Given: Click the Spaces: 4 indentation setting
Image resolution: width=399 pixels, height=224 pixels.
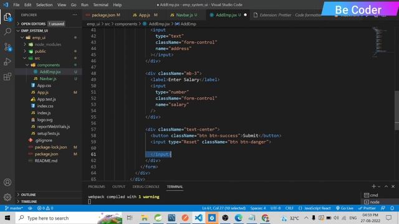Looking at the screenshot, I should pyautogui.click(x=257, y=208).
